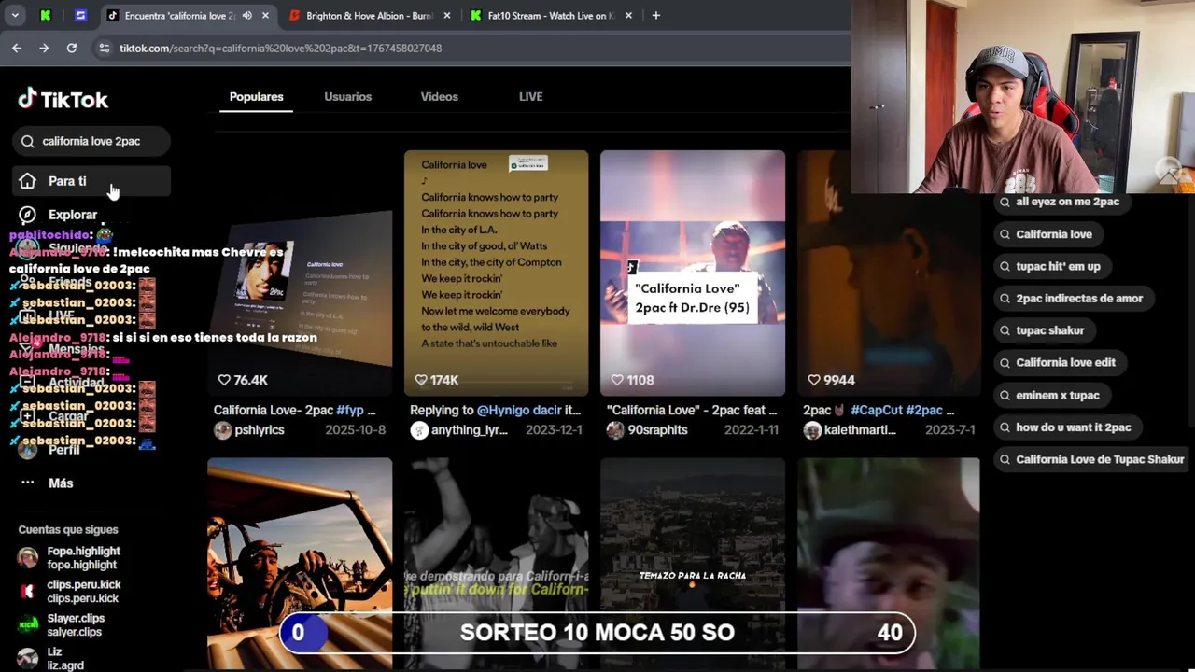Click the TikTok logo
Image resolution: width=1195 pixels, height=672 pixels.
coord(63,99)
